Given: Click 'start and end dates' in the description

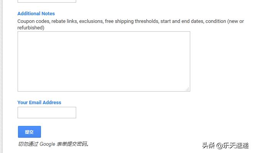Looking at the screenshot, I should click(x=182, y=21).
